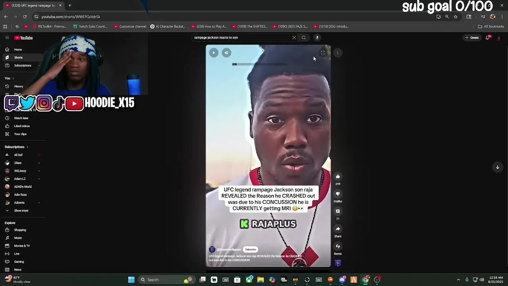Viewport: 508px width, 286px height.
Task: Open Your clips
Action: coord(22,134)
